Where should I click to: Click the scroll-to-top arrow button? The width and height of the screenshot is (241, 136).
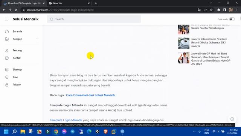click(x=232, y=119)
